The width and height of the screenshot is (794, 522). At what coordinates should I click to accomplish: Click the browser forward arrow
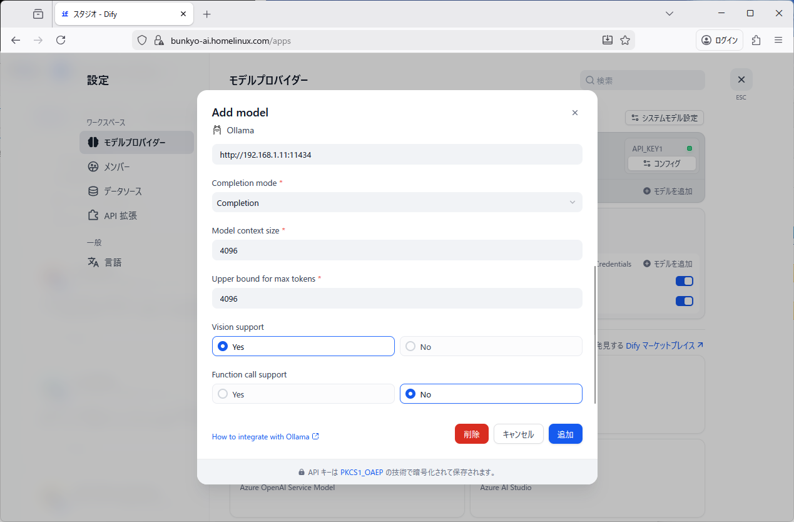pyautogui.click(x=38, y=40)
